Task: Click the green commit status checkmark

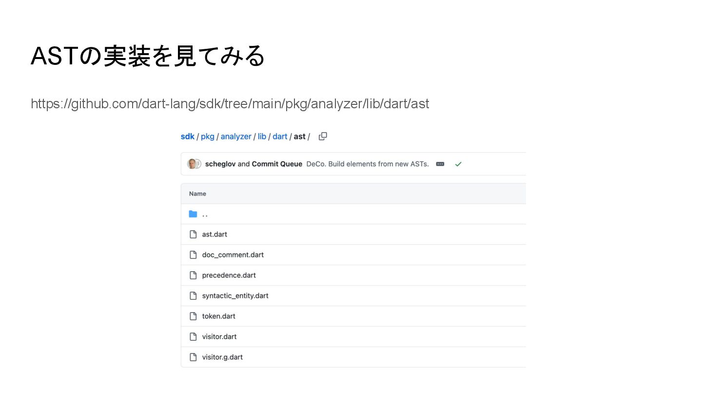Action: click(458, 164)
